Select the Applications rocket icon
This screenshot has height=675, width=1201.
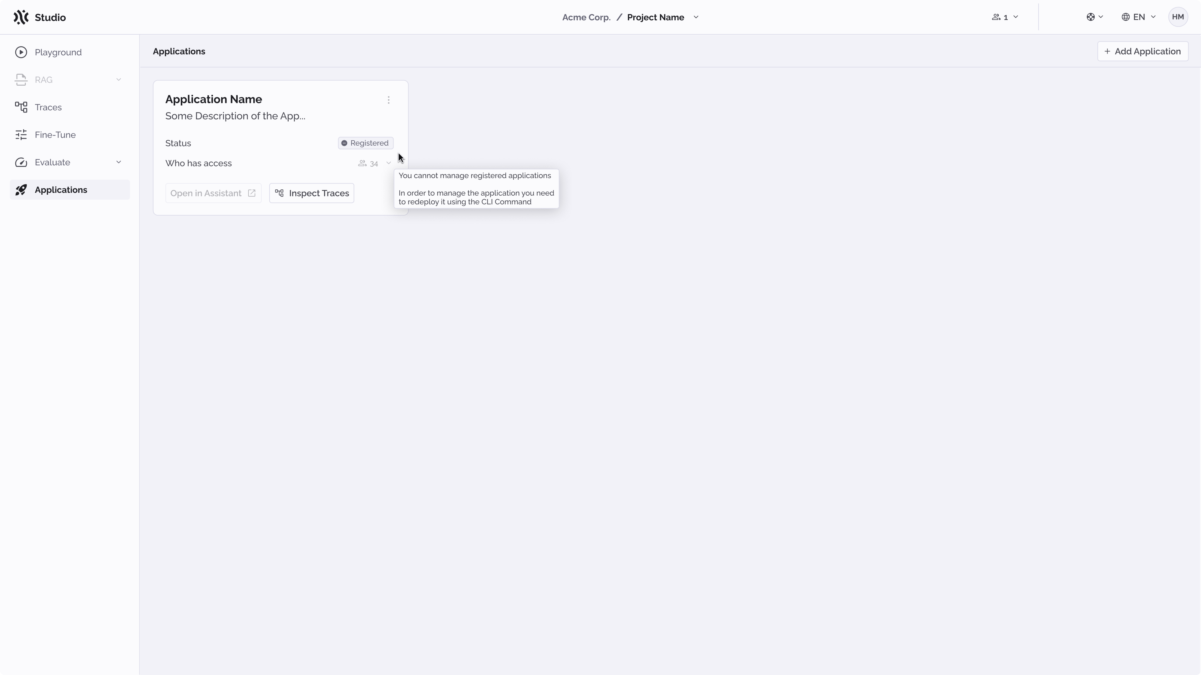[22, 190]
